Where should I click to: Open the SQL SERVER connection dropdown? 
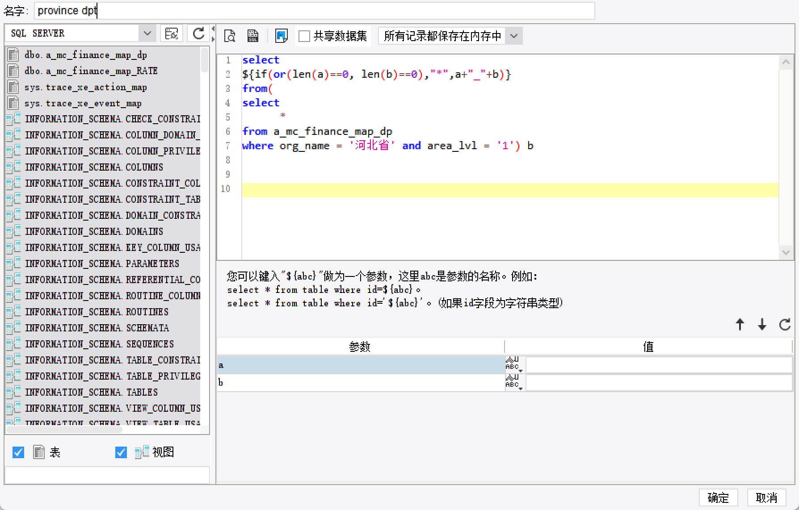147,33
